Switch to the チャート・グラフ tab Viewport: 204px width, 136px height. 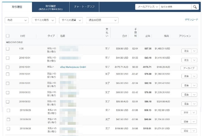pos(84,7)
